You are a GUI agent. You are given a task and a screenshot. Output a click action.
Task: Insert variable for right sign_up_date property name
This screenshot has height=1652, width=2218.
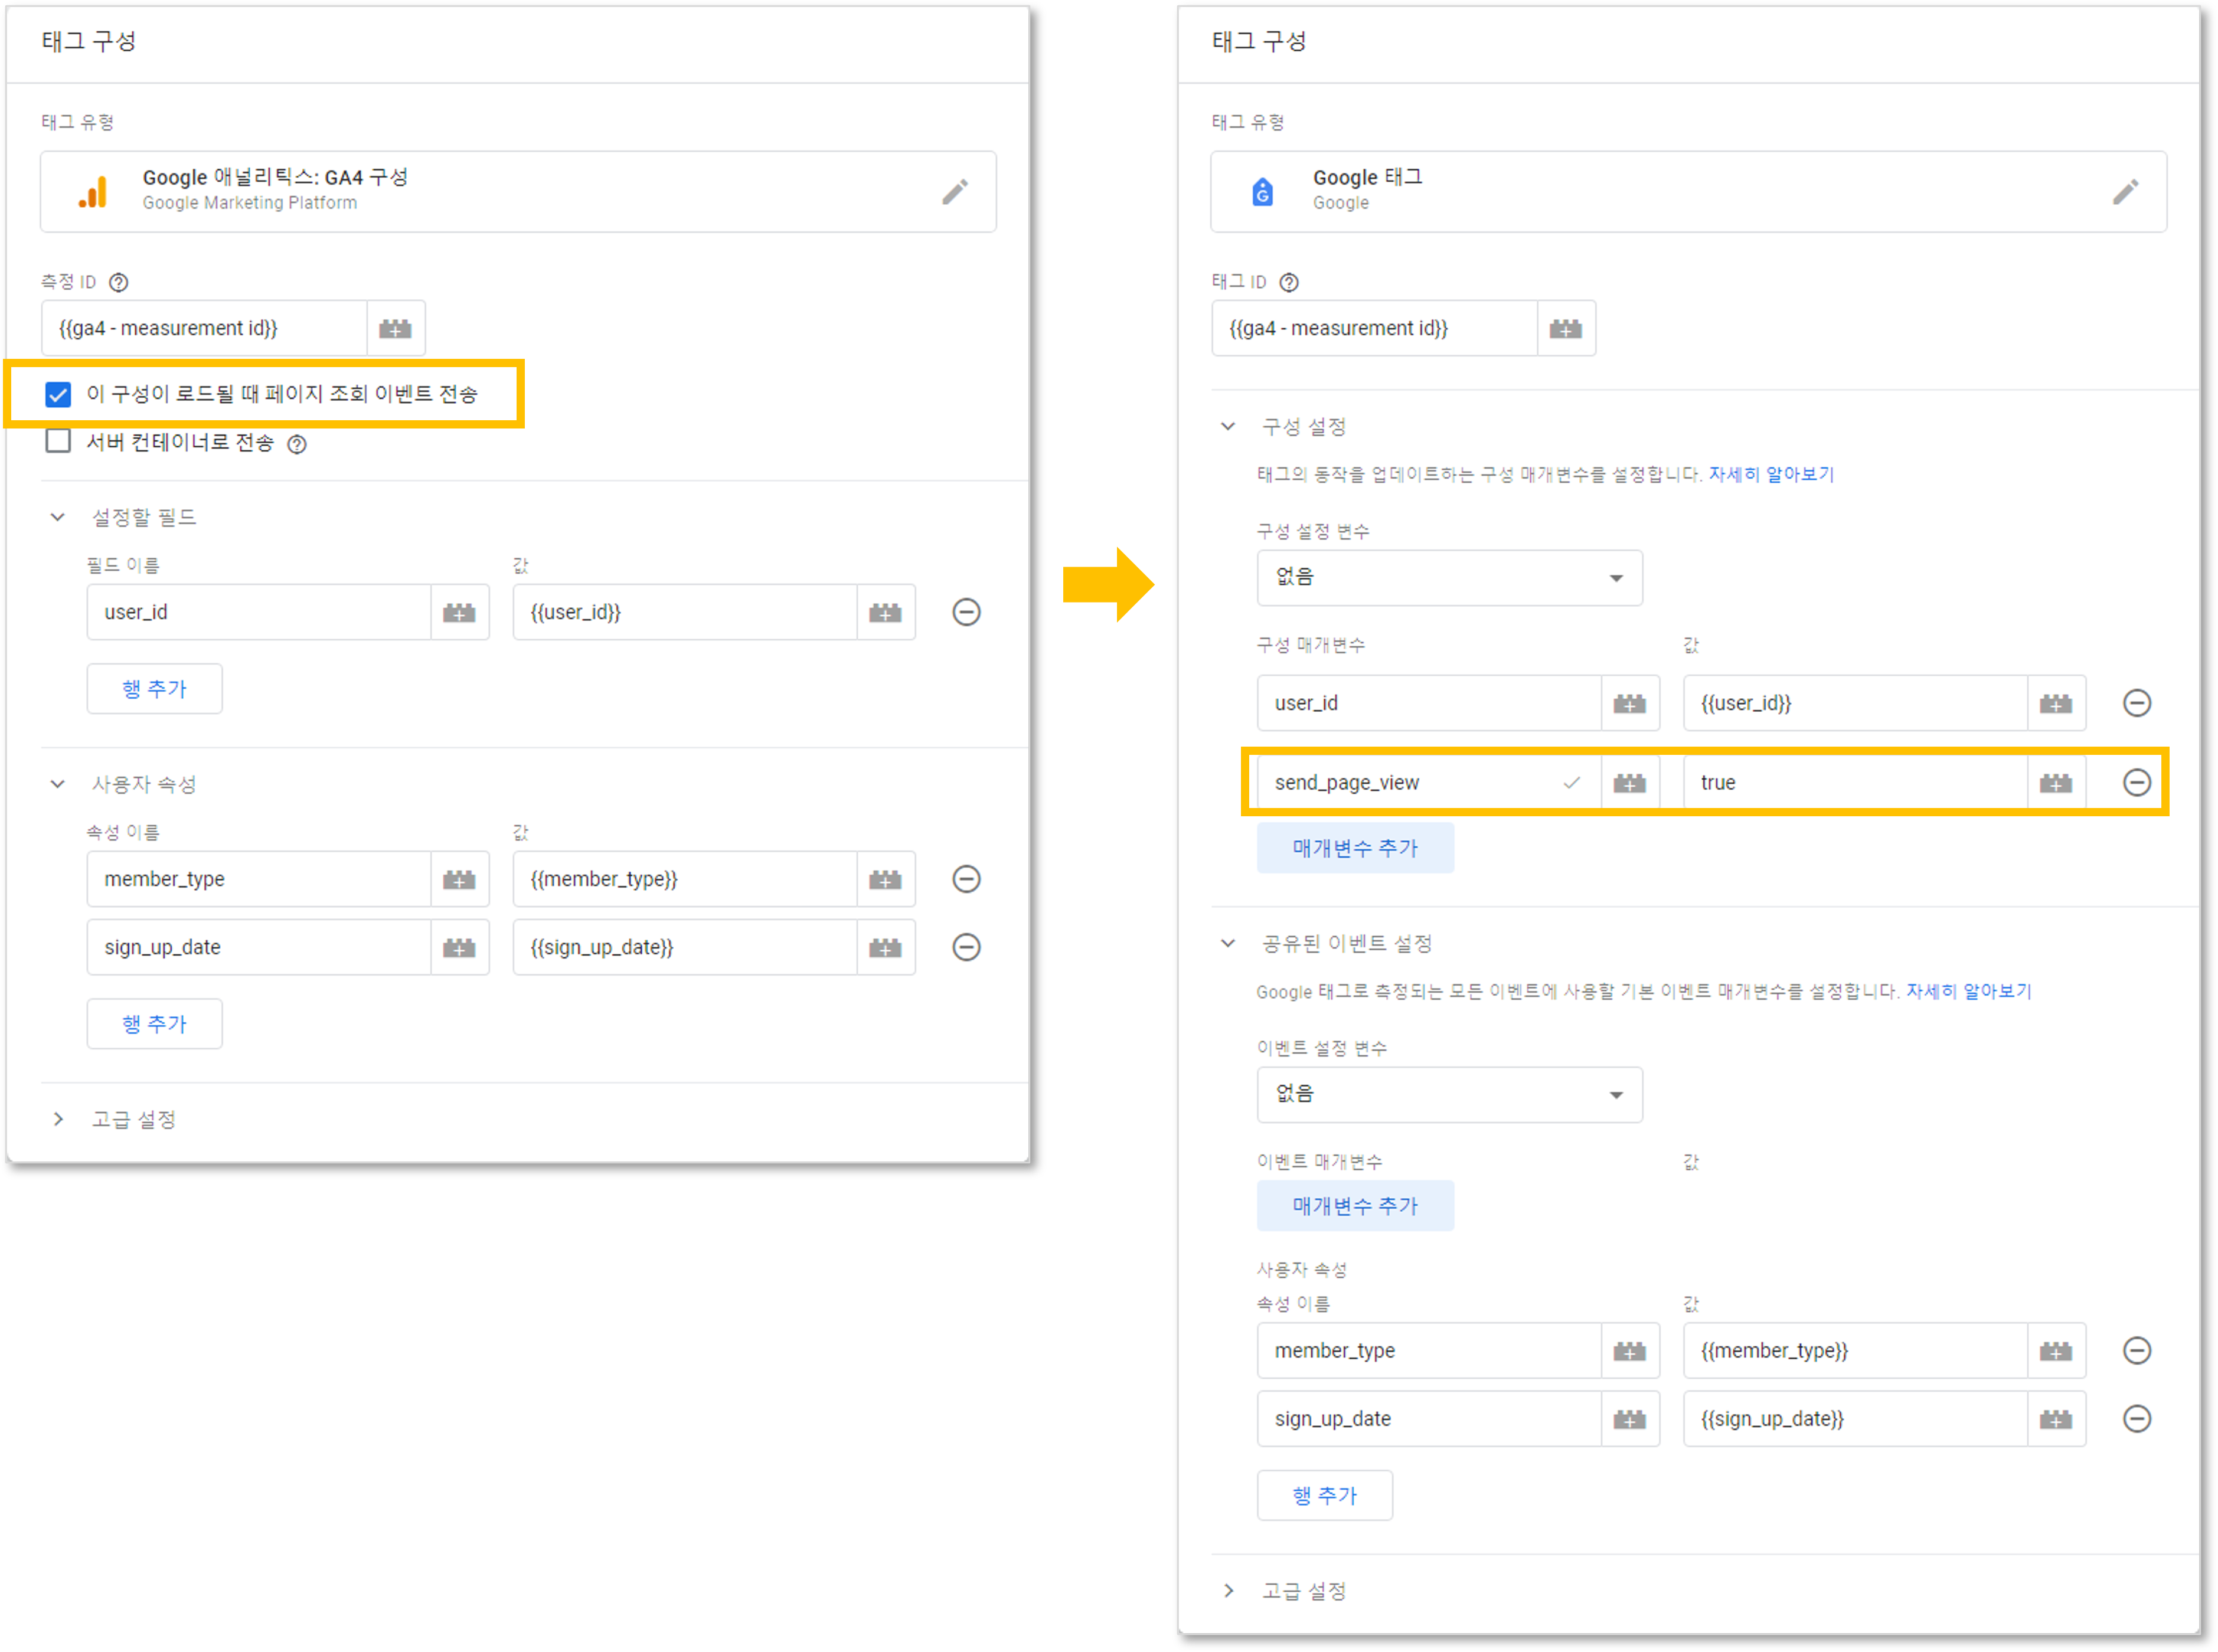[x=1630, y=1419]
